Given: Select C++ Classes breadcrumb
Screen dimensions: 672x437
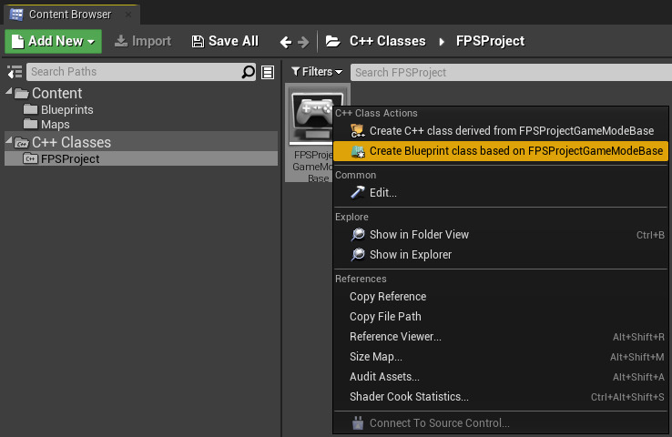Looking at the screenshot, I should [387, 41].
